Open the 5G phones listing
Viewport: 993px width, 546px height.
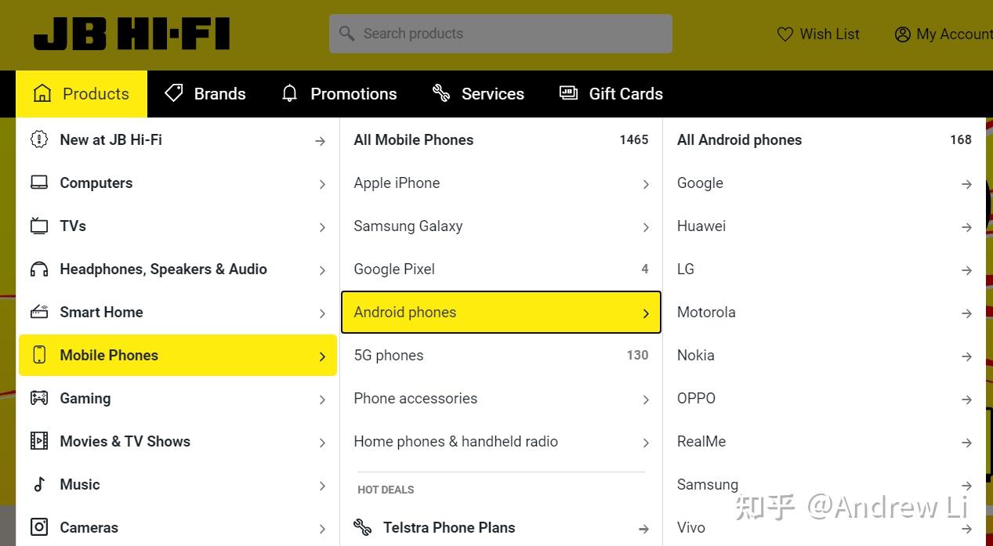(x=501, y=355)
